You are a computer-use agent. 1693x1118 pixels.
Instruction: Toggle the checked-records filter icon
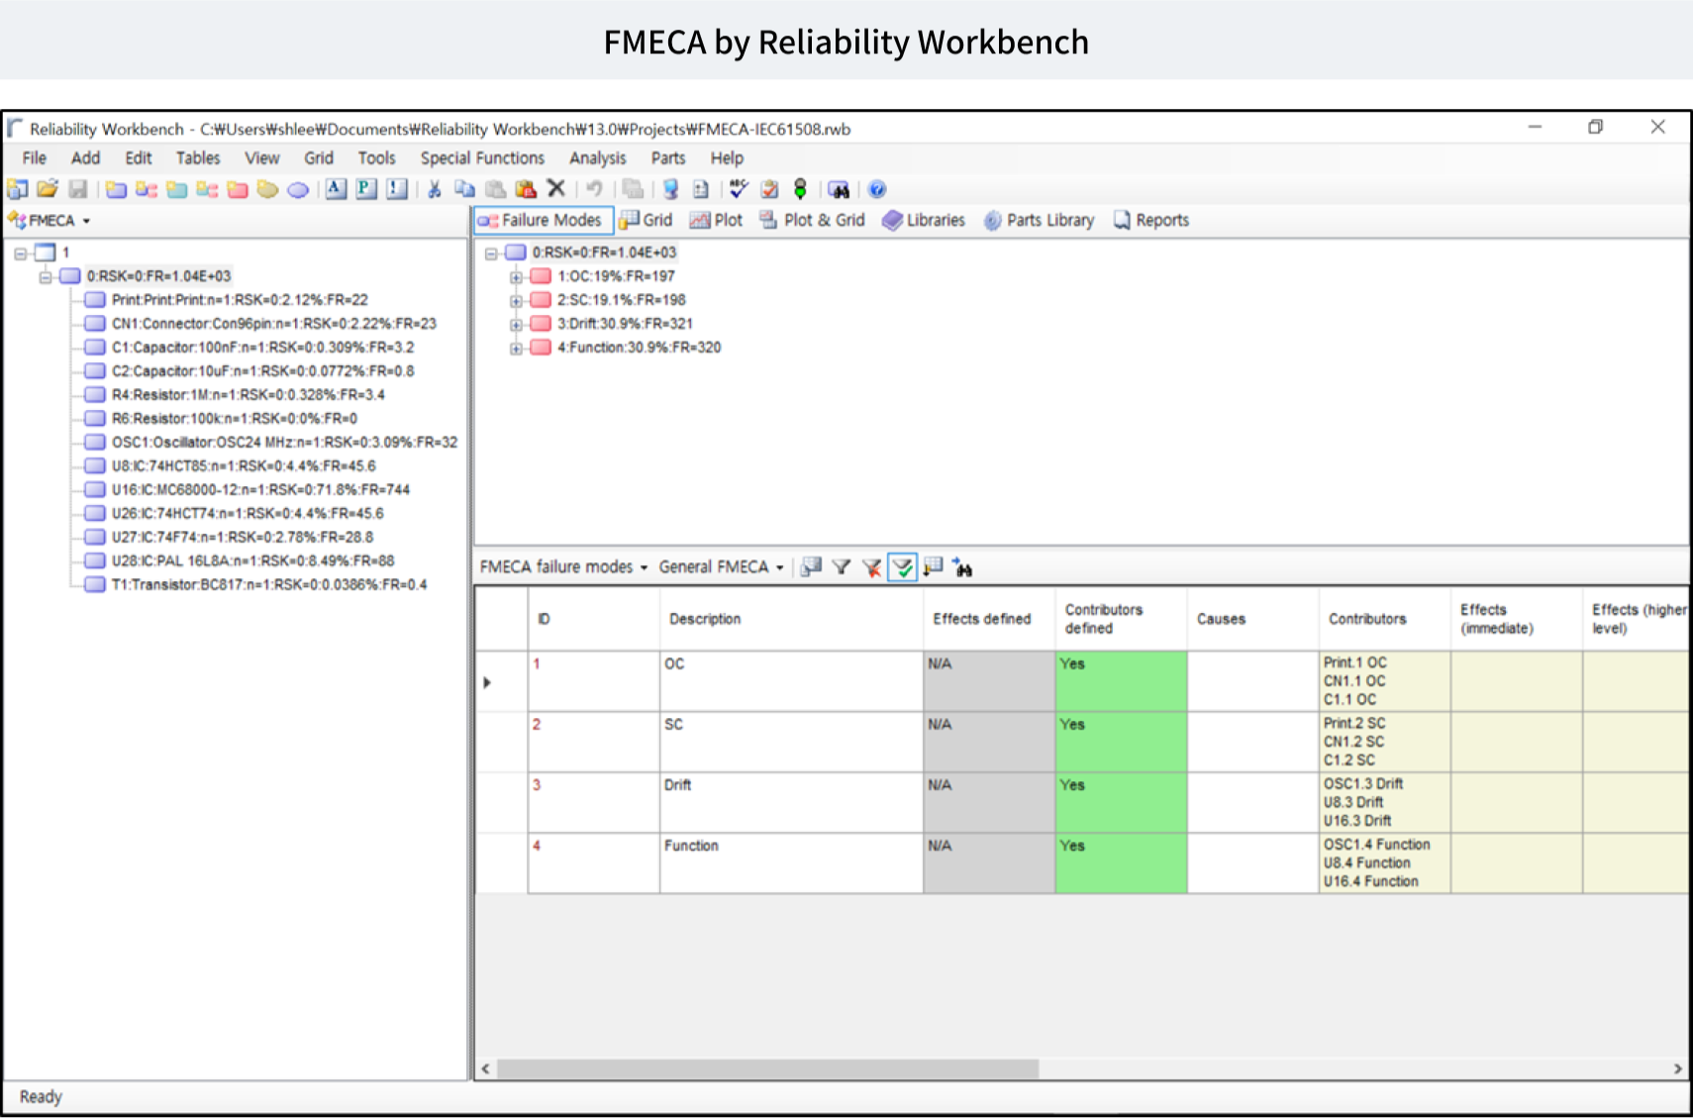coord(902,567)
